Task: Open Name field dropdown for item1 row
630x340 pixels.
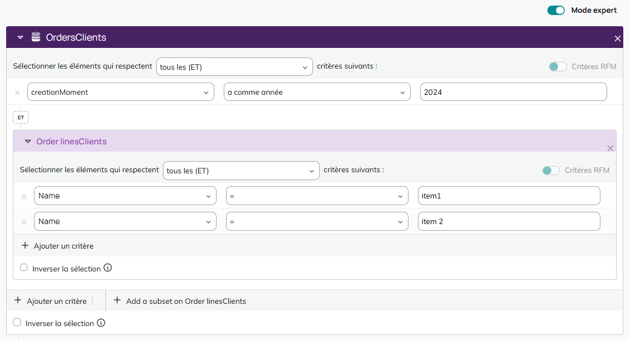Action: [x=126, y=196]
